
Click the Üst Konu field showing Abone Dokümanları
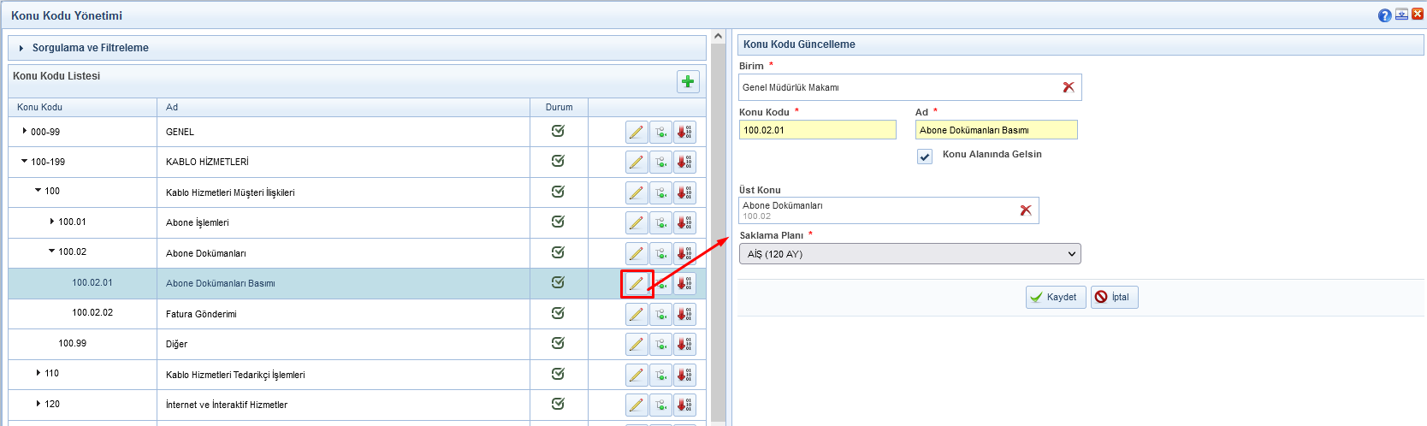click(x=889, y=210)
